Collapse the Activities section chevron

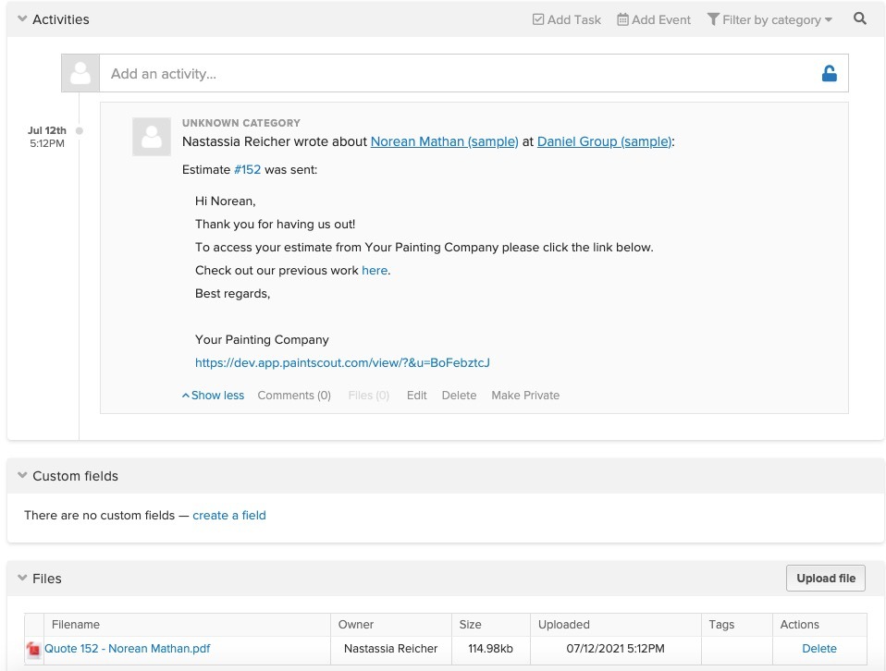click(22, 18)
